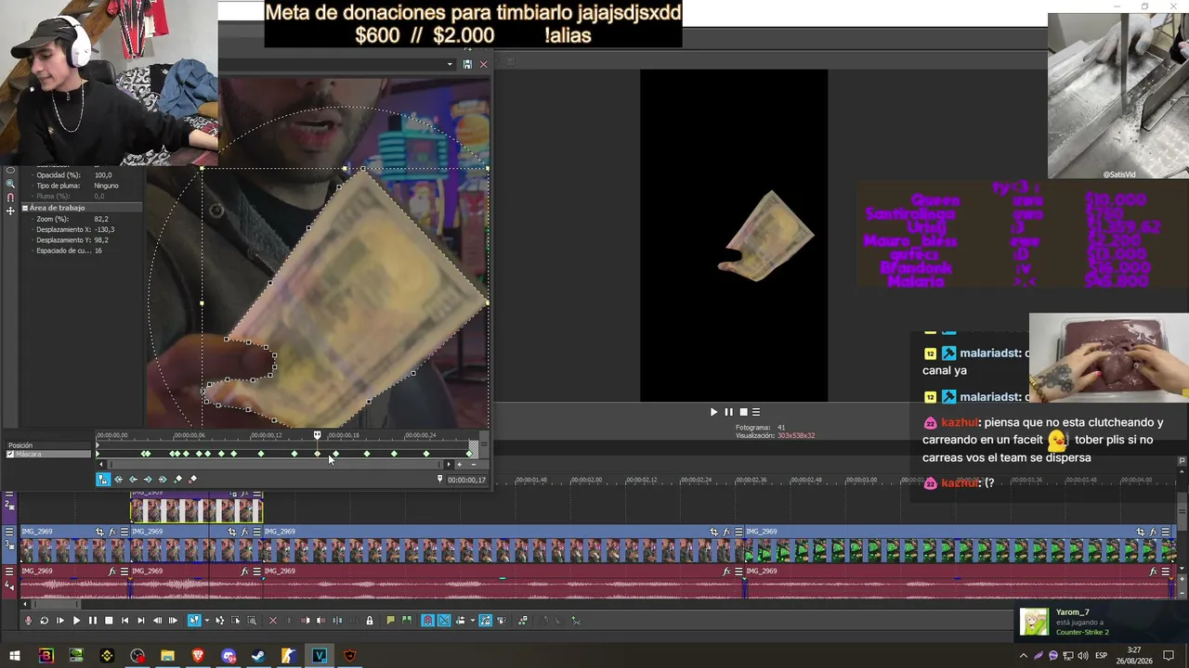Click the save preset disk icon

pyautogui.click(x=467, y=64)
